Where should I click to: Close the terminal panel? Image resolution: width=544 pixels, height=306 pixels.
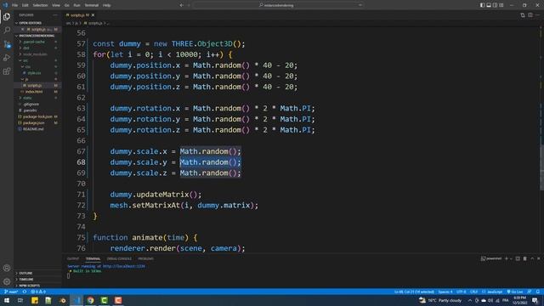point(539,258)
